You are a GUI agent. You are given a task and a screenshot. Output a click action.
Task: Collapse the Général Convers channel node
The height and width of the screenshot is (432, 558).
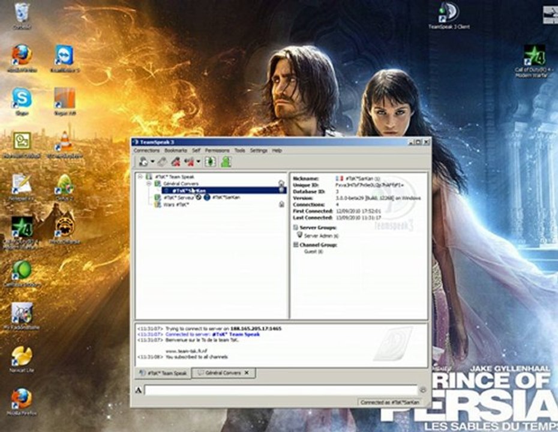click(x=149, y=184)
